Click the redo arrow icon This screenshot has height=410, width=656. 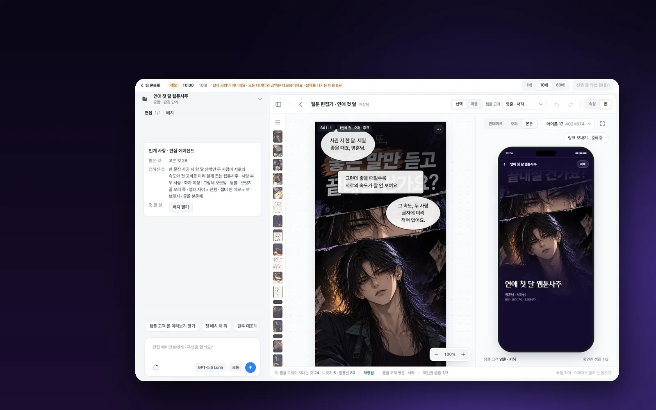click(x=570, y=104)
